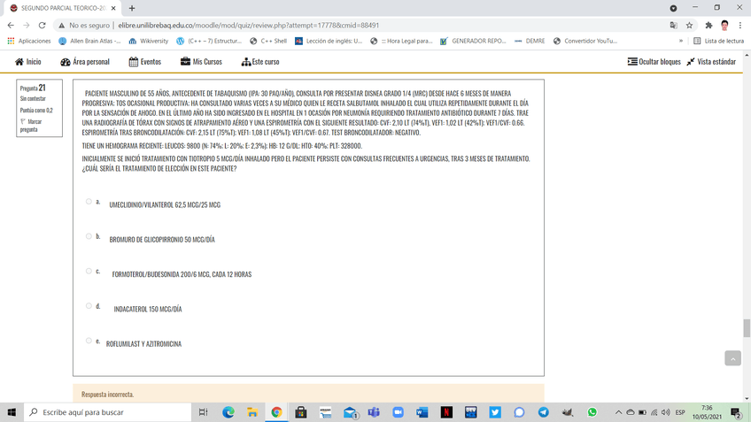Open Lección de inglés bookmark

click(329, 42)
